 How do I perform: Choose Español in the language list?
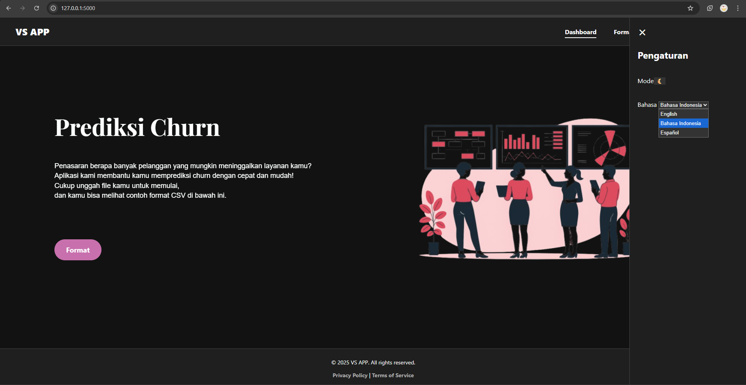pyautogui.click(x=683, y=133)
